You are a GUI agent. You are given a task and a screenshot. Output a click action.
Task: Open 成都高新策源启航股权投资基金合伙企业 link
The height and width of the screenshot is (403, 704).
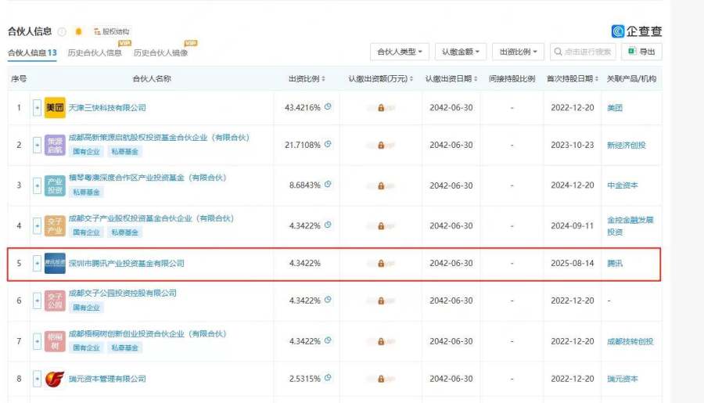click(x=159, y=138)
